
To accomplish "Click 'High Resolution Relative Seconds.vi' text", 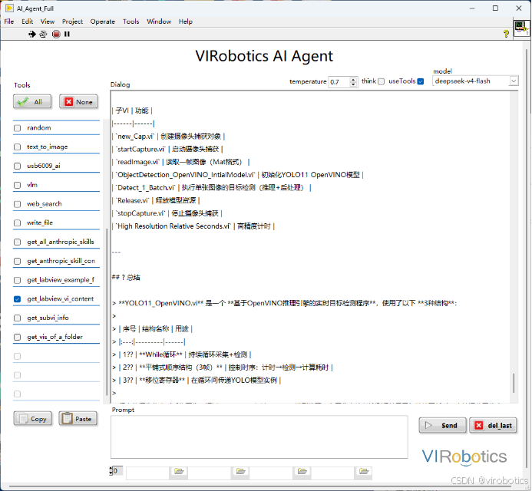I will click(x=174, y=226).
